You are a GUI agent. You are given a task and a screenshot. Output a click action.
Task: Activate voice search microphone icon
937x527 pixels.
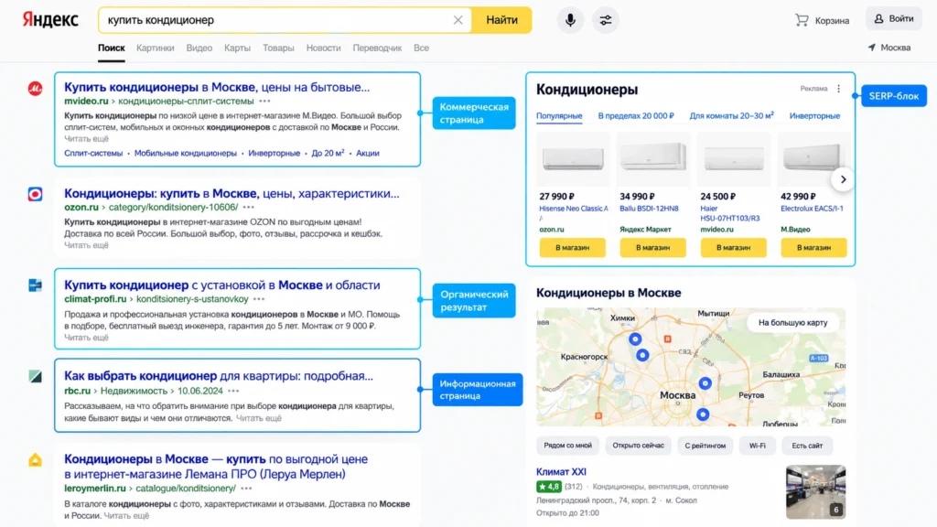coord(570,20)
